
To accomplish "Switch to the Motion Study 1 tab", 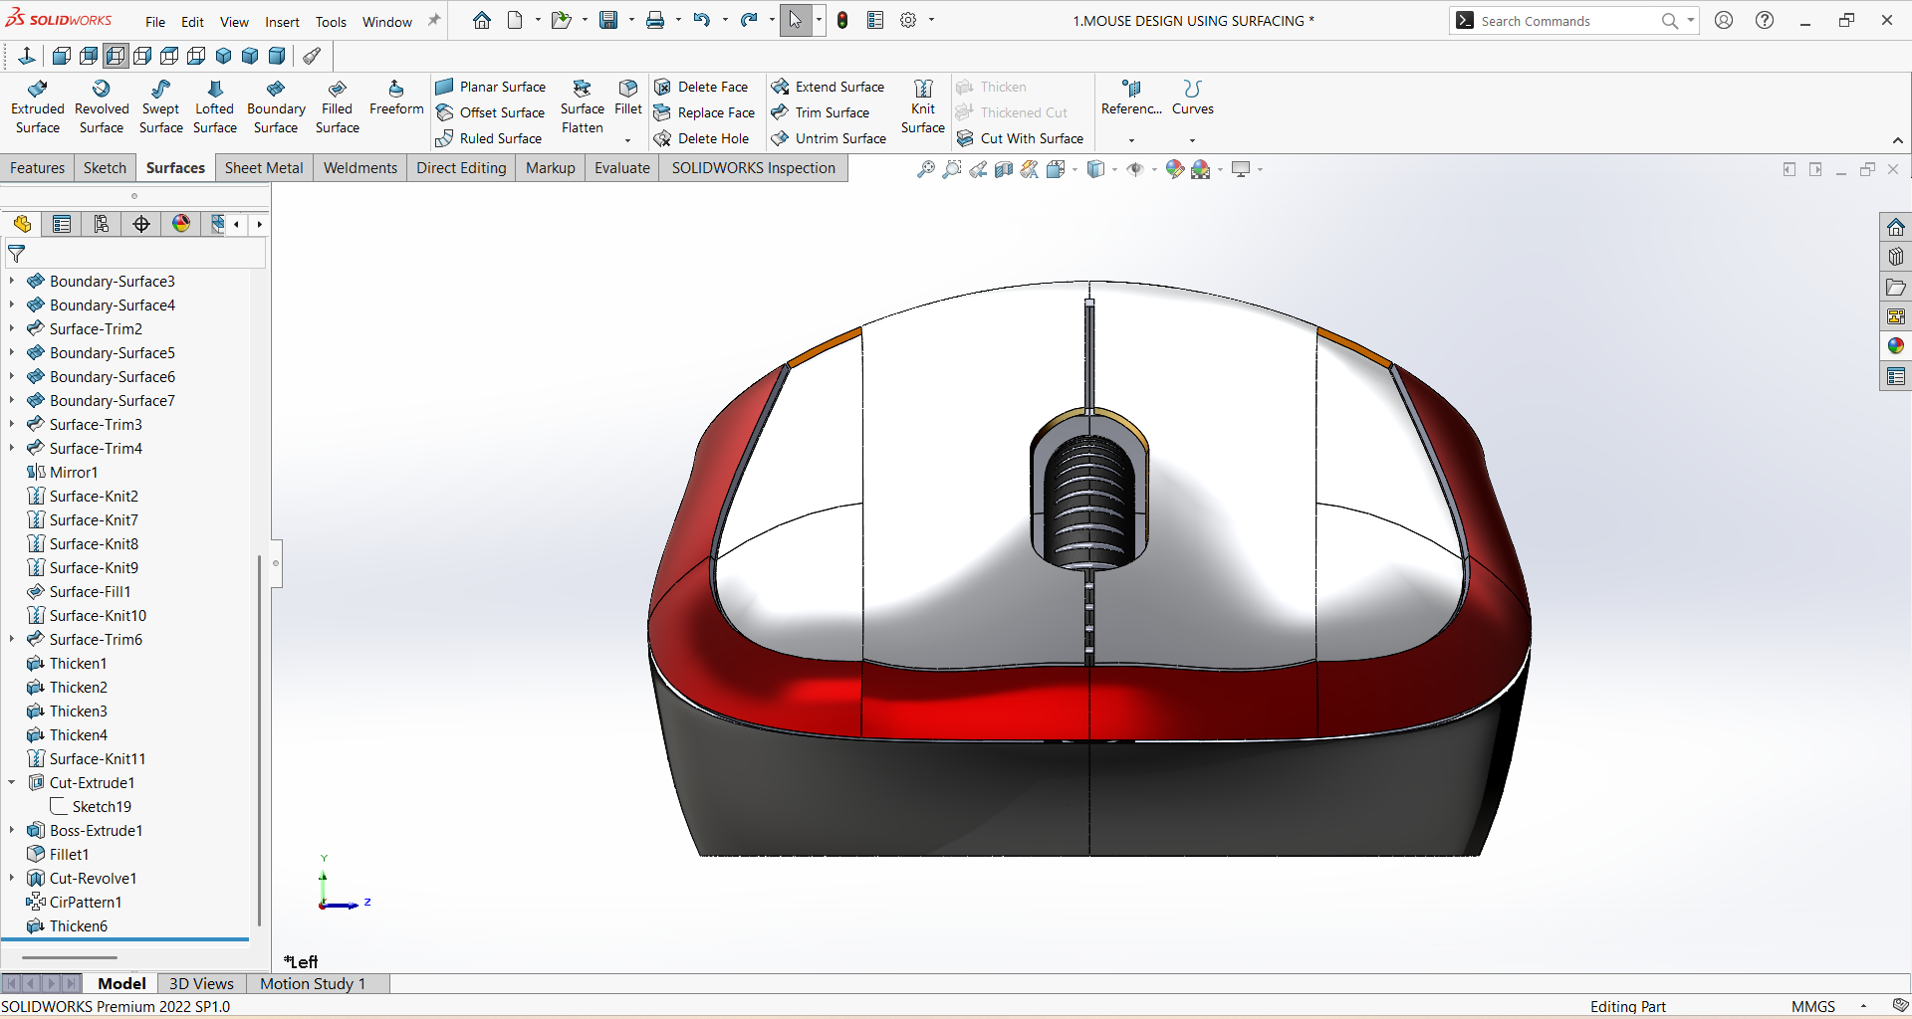I will (313, 983).
